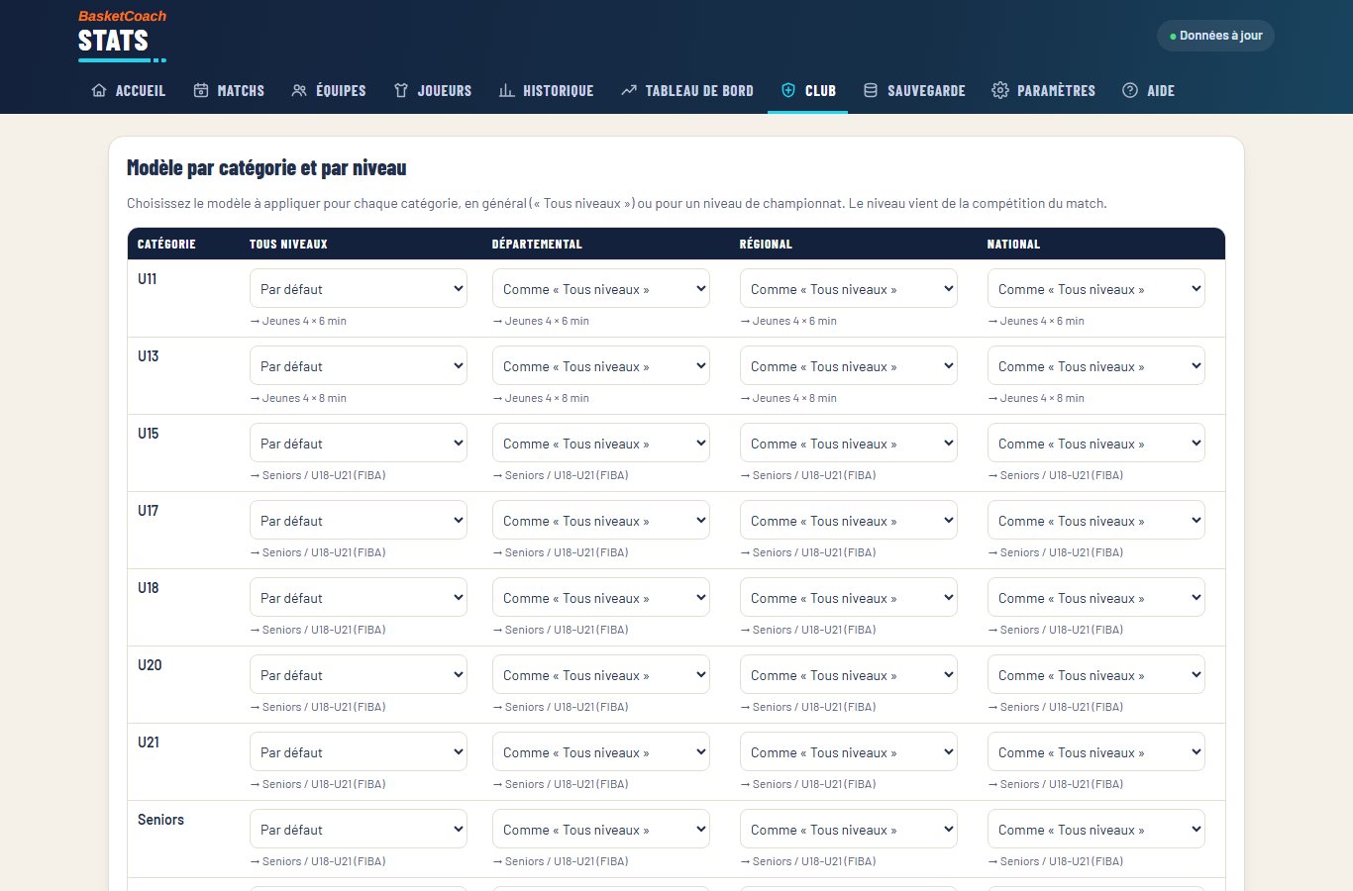
Task: Open the U21 Départemental dropdown
Action: (x=601, y=752)
